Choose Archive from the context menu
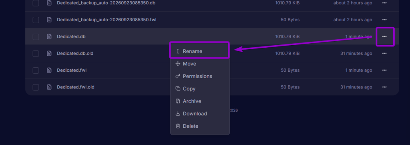The height and width of the screenshot is (145, 410). click(200, 101)
